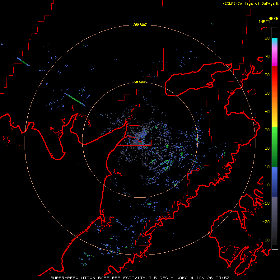
Task: Click the 50 value on the dBZ scale
Action: pyautogui.click(x=267, y=93)
